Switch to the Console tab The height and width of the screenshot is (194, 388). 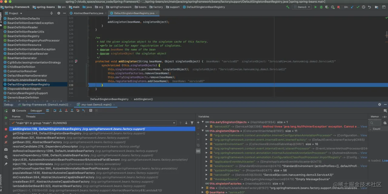coord(21,111)
